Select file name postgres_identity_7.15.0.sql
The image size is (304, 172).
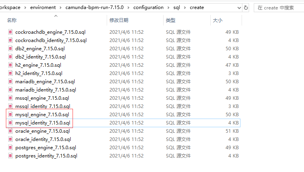[46, 156]
